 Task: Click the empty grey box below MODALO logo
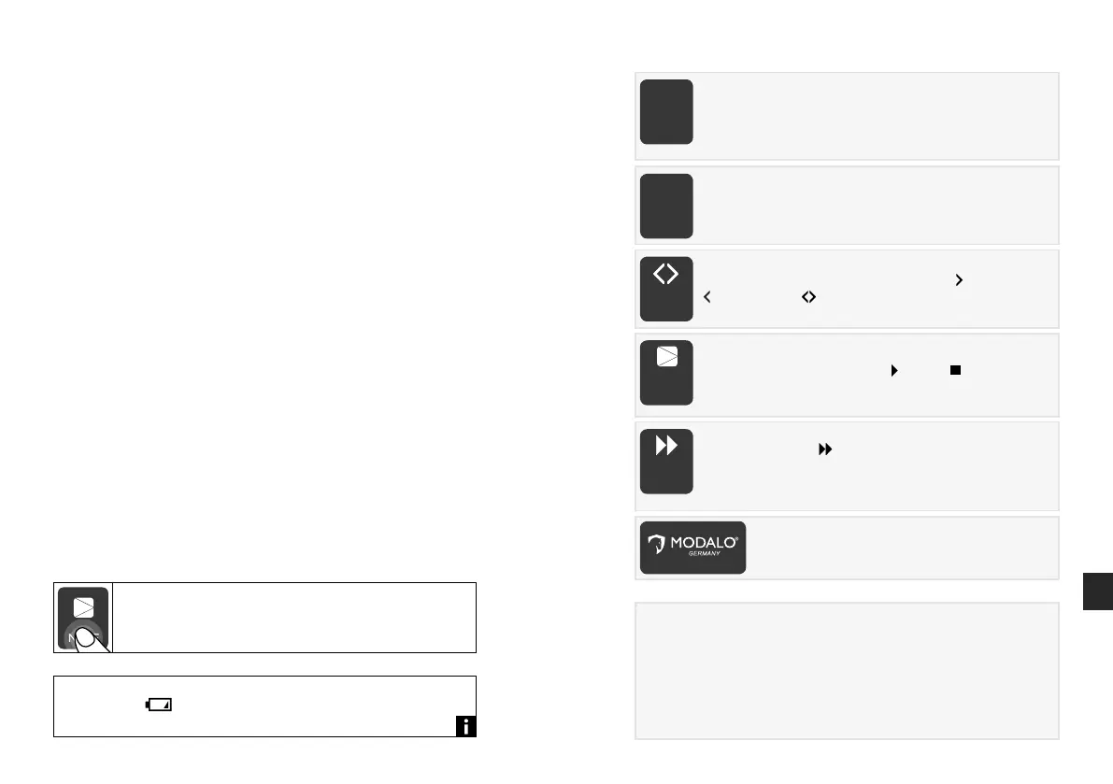(x=846, y=670)
